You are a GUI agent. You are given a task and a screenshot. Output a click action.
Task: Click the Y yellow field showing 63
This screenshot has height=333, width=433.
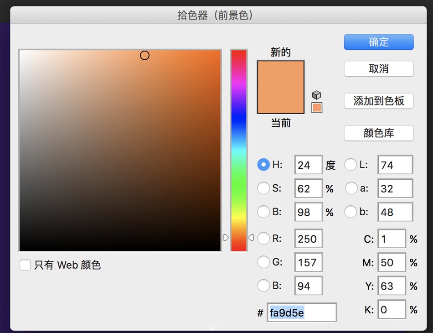click(x=392, y=286)
